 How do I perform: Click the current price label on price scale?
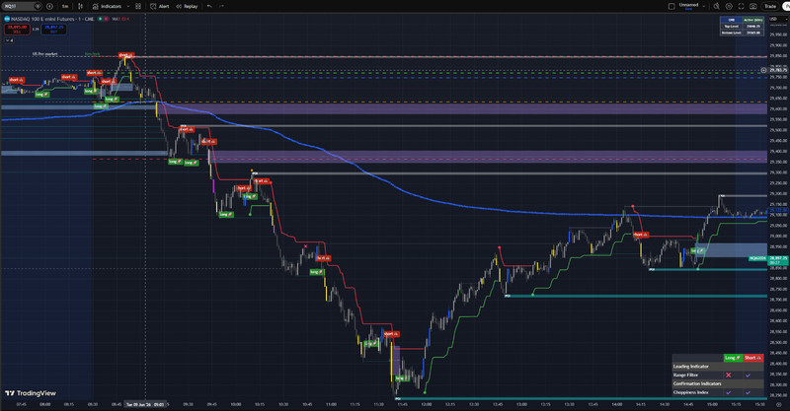778,258
